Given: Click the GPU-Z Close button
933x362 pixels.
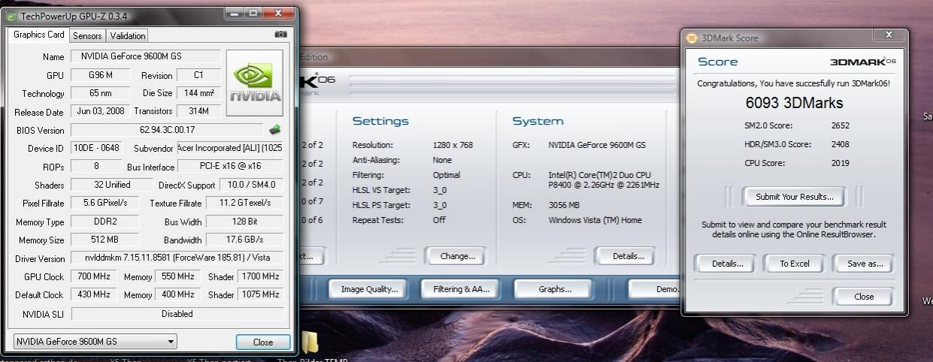Looking at the screenshot, I should tap(263, 342).
